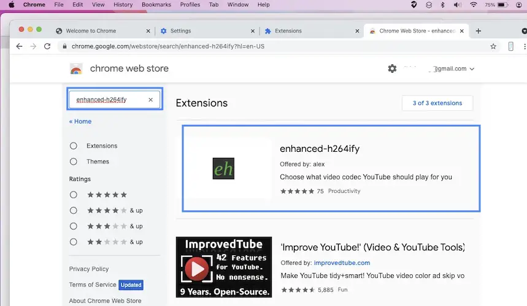The image size is (527, 306).
Task: Click the Updated badge
Action: tap(131, 285)
